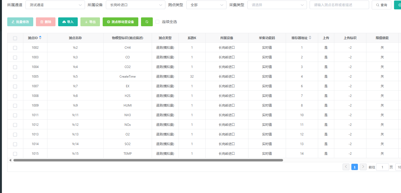Sort by 测点ID column arrows

(x=40, y=38)
